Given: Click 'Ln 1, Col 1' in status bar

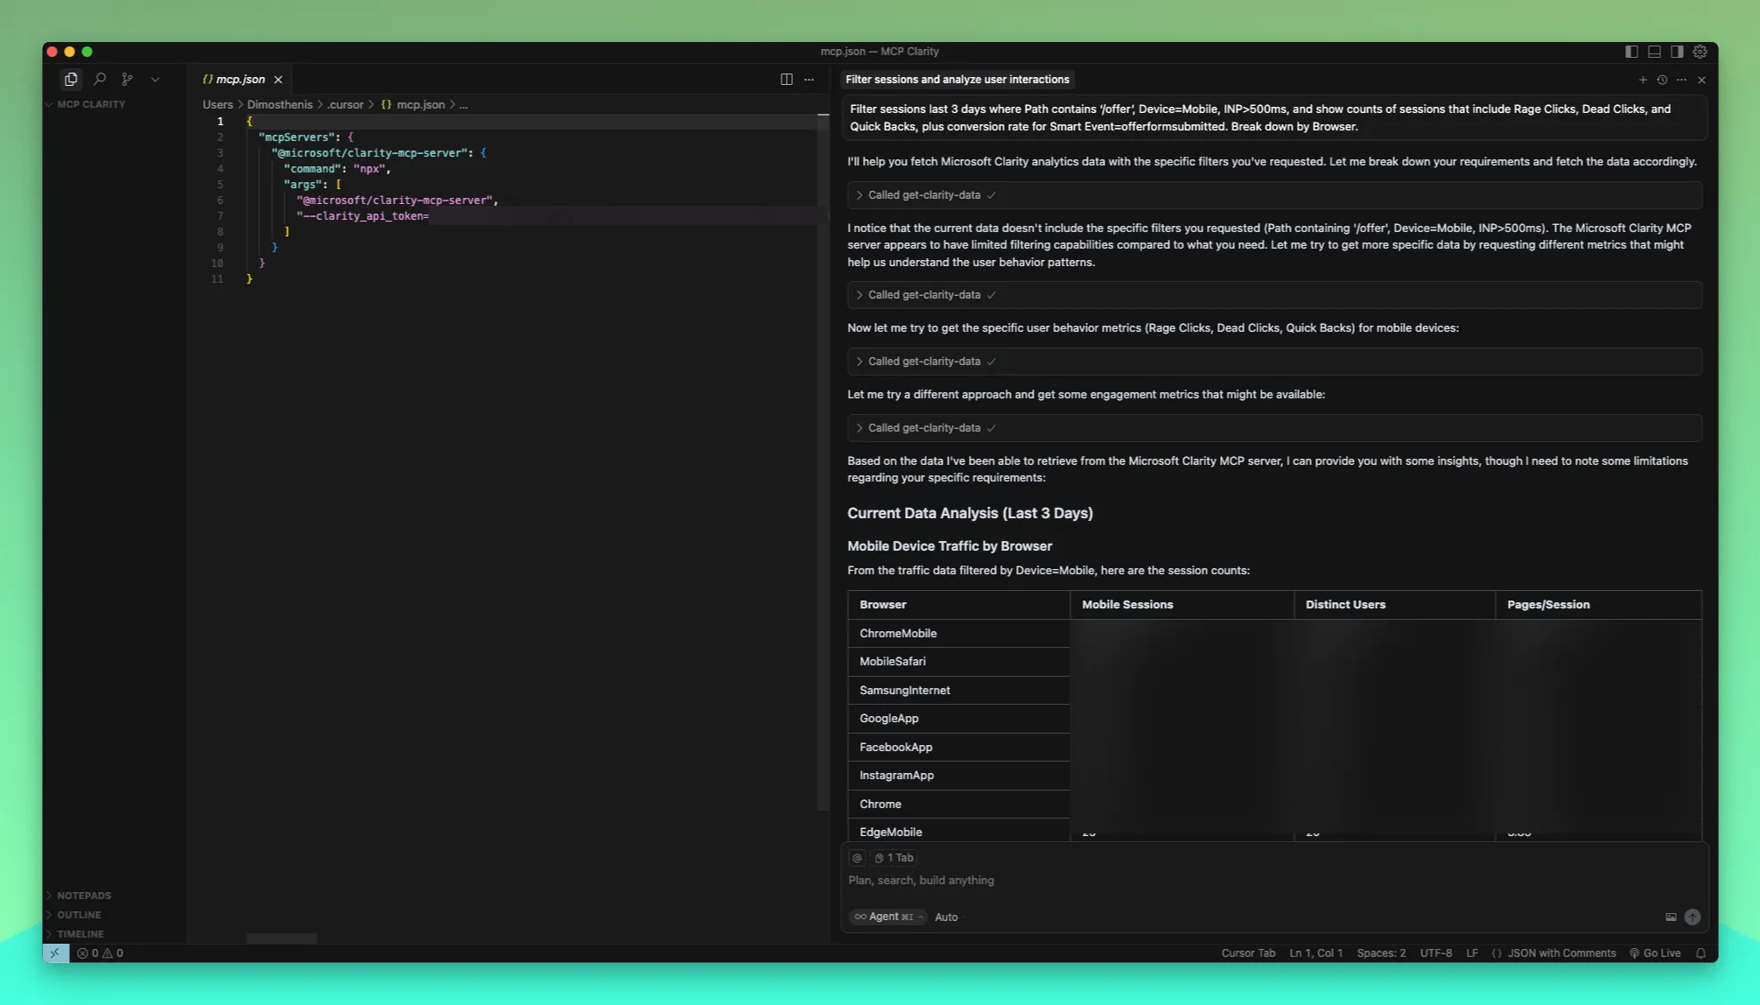Looking at the screenshot, I should click(1315, 953).
